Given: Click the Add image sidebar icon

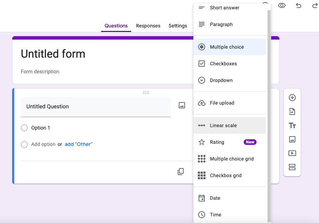Looking at the screenshot, I should pyautogui.click(x=292, y=139).
